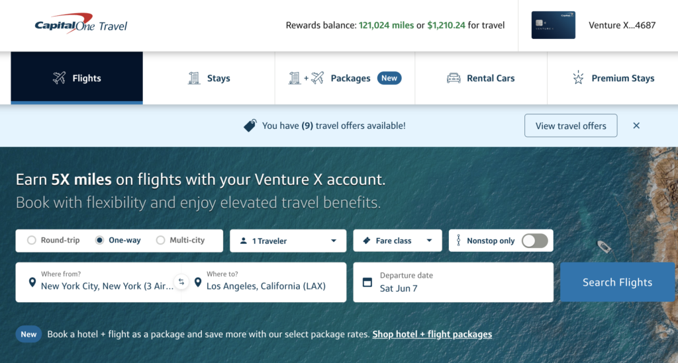This screenshot has height=363, width=678.
Task: Click the building icon in Stays tab
Action: [194, 78]
